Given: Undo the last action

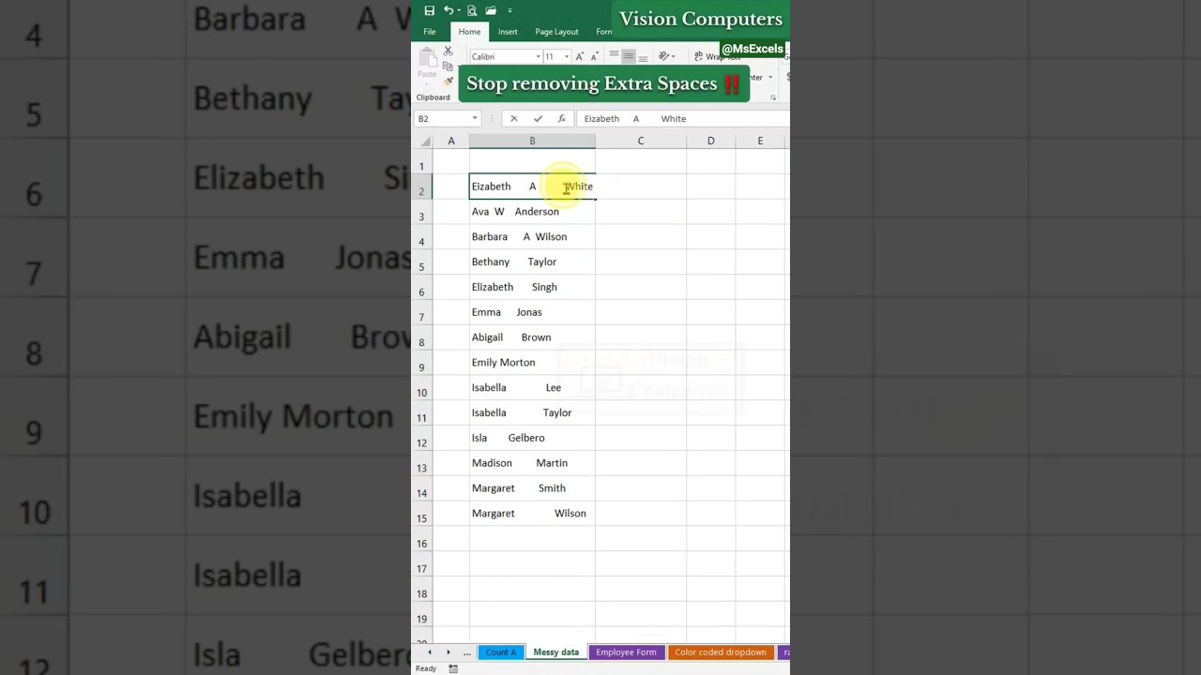Looking at the screenshot, I should click(x=448, y=10).
